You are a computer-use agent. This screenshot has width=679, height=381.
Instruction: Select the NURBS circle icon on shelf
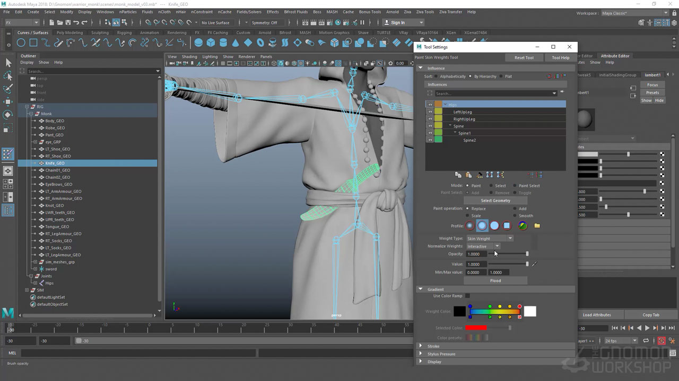(21, 43)
